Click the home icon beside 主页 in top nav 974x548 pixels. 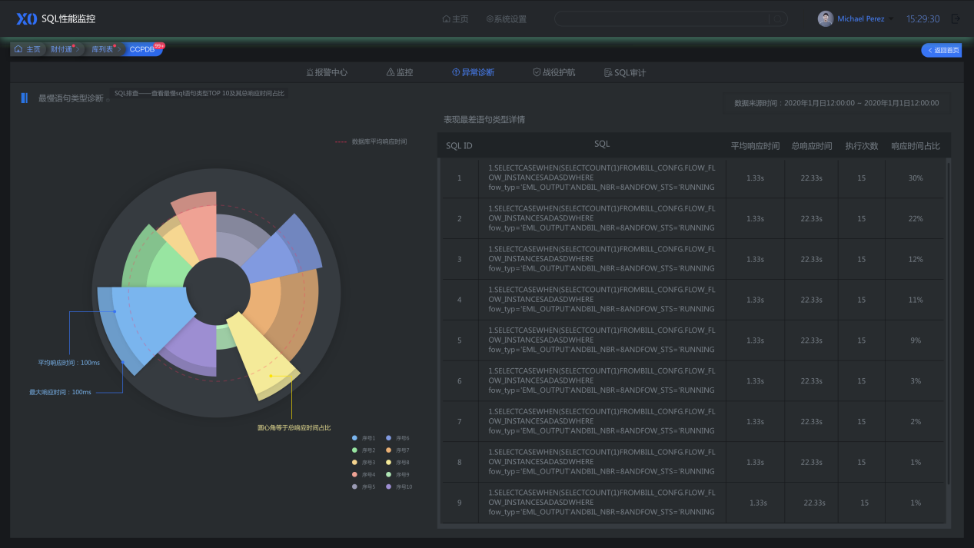pyautogui.click(x=446, y=19)
